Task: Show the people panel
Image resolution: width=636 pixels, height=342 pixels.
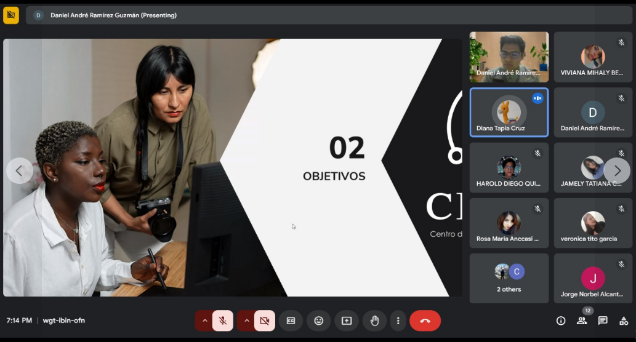Action: pos(582,320)
